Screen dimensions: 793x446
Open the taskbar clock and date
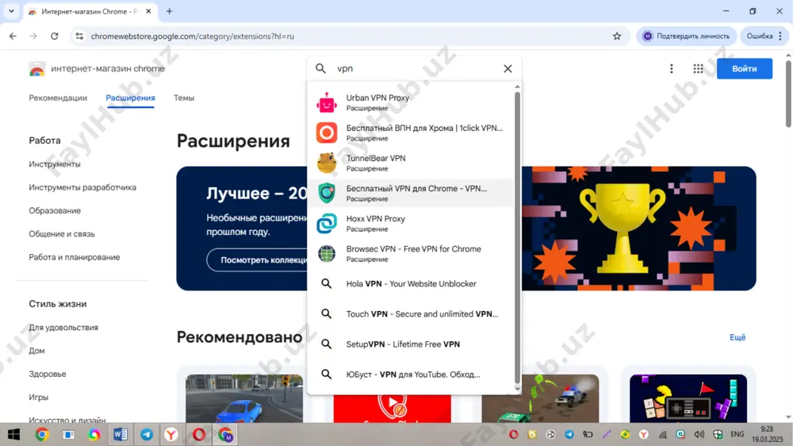coord(767,434)
